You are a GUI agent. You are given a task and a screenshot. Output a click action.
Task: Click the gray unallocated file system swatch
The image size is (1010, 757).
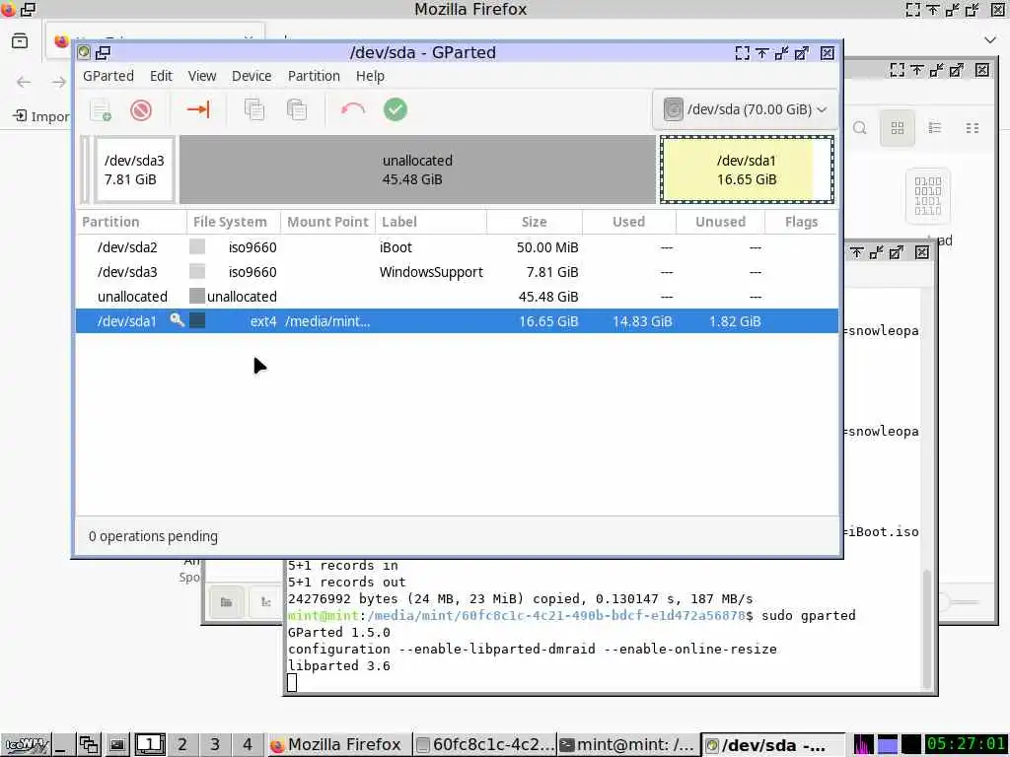tap(197, 296)
